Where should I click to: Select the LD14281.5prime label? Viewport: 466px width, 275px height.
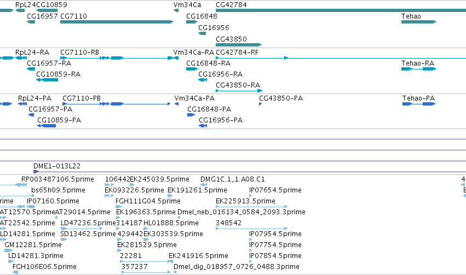pos(27,234)
